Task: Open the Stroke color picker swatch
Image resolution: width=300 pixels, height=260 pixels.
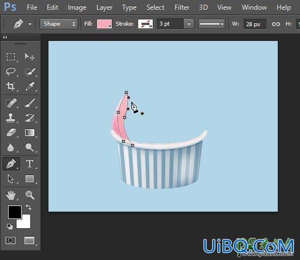Action: (145, 24)
